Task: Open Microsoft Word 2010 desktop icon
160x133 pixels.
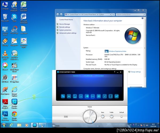Action: pos(23,18)
